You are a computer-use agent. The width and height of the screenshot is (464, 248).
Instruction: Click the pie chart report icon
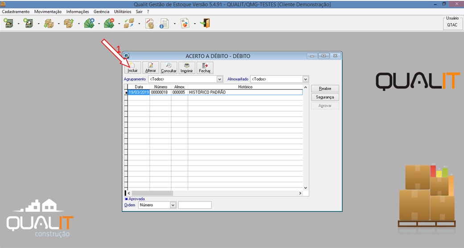pyautogui.click(x=185, y=23)
